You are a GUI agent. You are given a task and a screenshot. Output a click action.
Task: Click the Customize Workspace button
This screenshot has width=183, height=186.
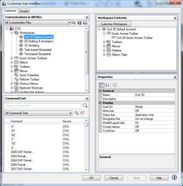click(114, 24)
